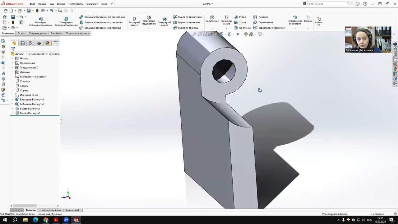This screenshot has height=224, width=398.
Task: Open the Кривые curves tool
Action: click(x=308, y=19)
